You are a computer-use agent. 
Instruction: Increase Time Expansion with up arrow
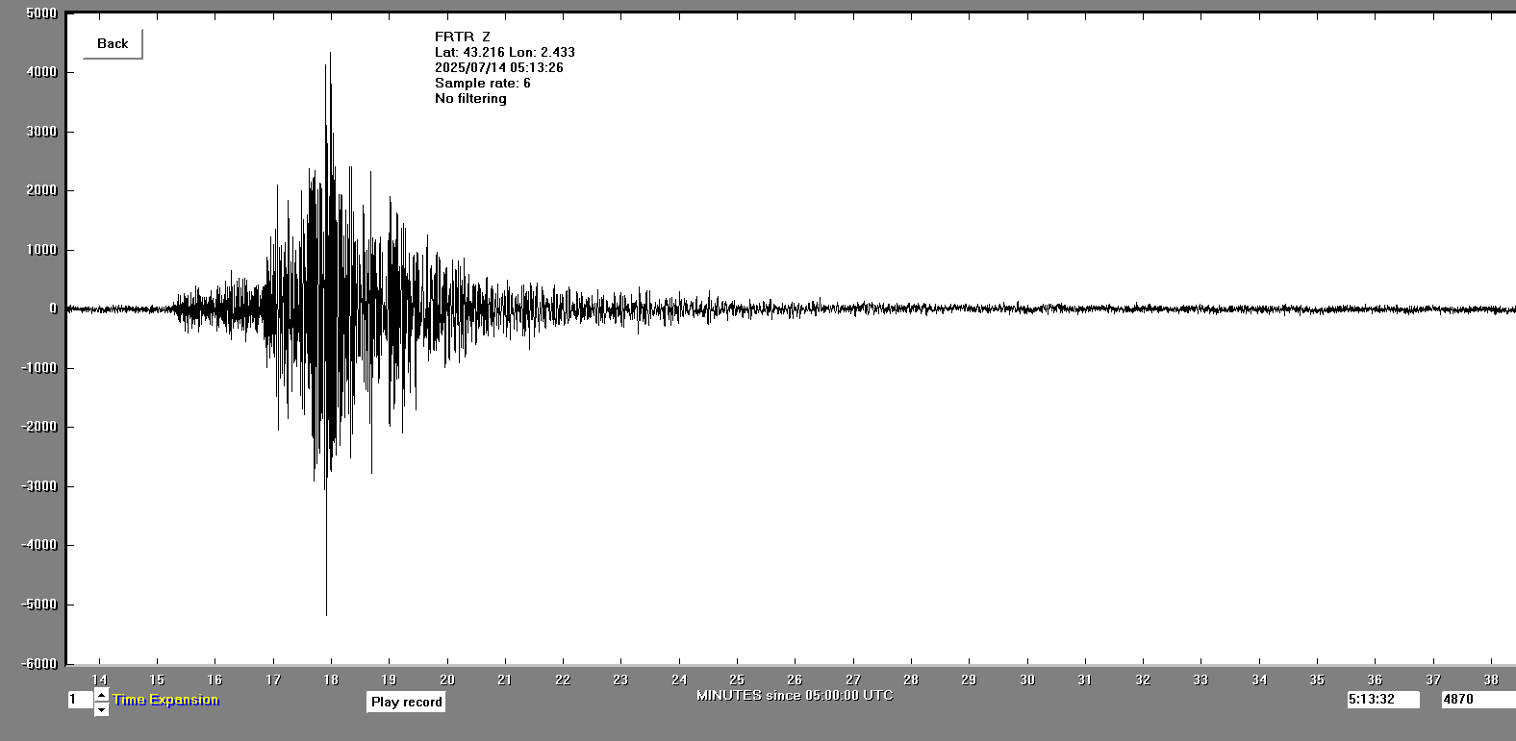(101, 694)
